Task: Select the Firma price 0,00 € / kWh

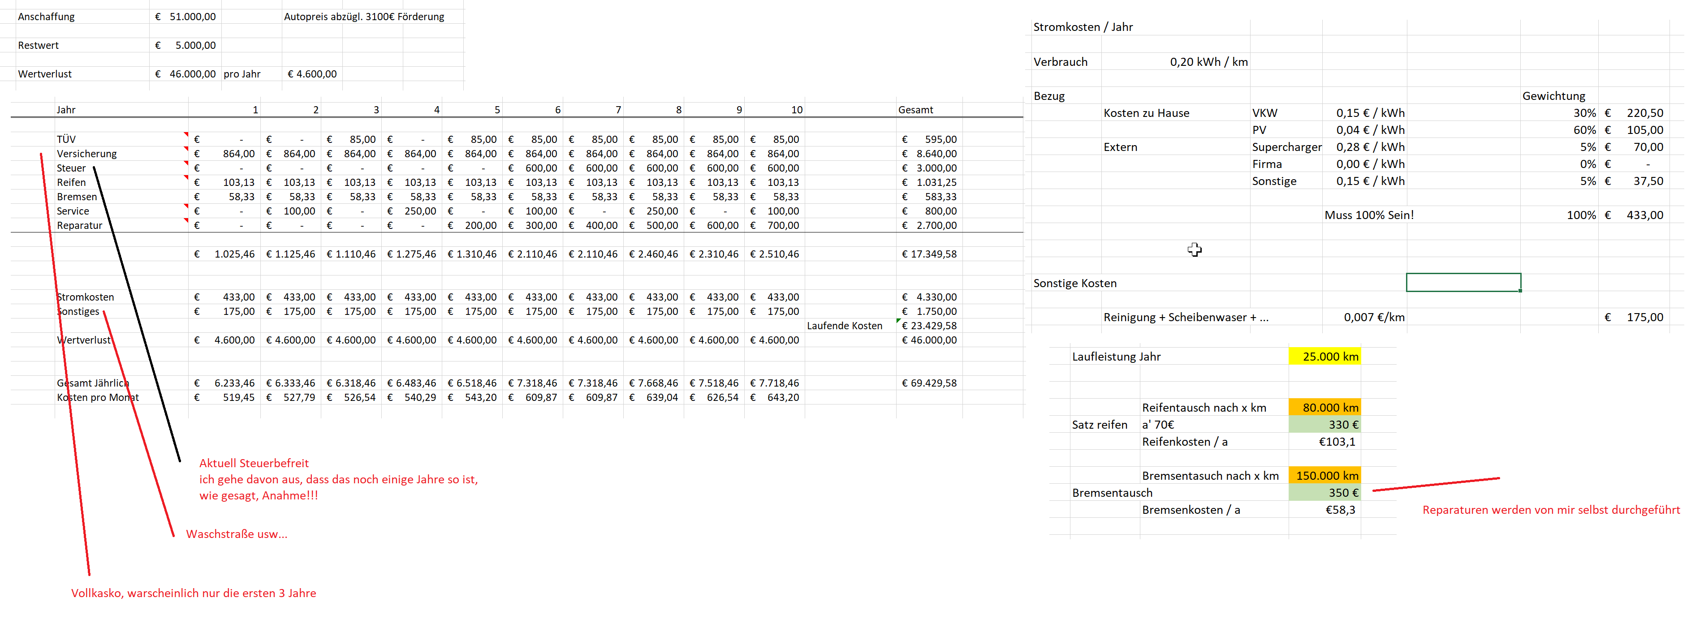Action: 1371,164
